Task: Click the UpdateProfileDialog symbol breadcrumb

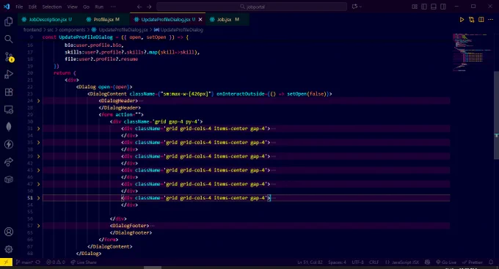Action: point(178,30)
